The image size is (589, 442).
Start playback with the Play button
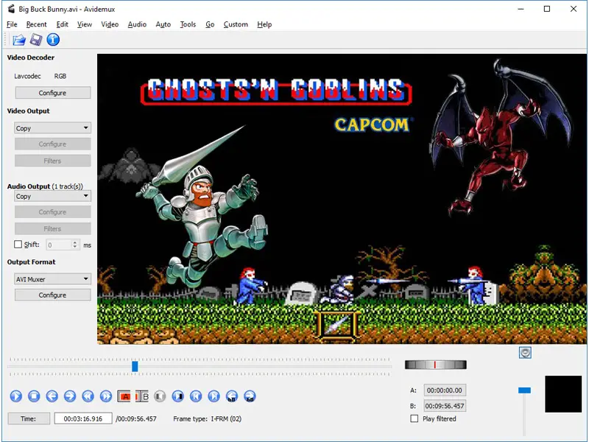pos(15,396)
